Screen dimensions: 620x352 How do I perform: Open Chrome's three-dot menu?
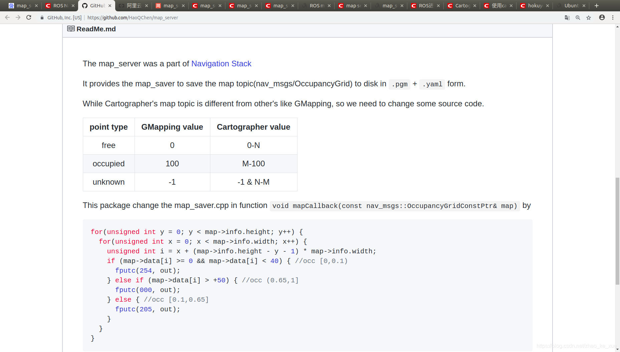[613, 18]
